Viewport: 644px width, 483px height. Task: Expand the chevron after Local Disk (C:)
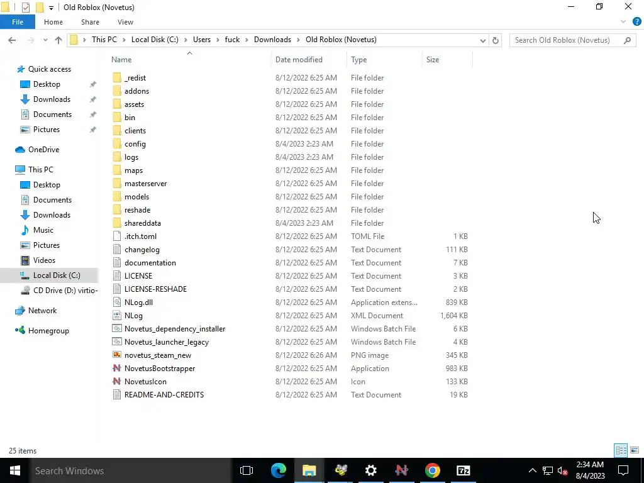tap(186, 40)
